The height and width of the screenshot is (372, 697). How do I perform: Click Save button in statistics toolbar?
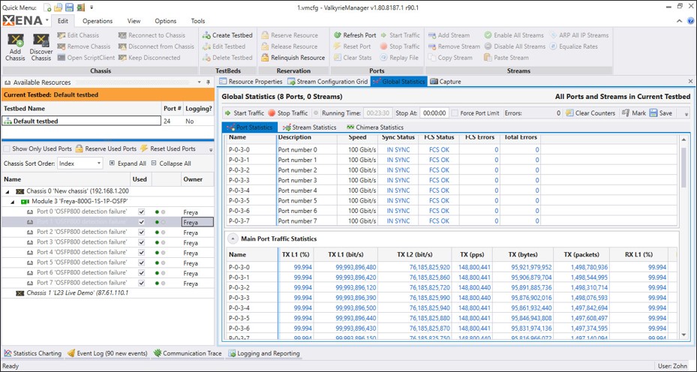point(660,113)
